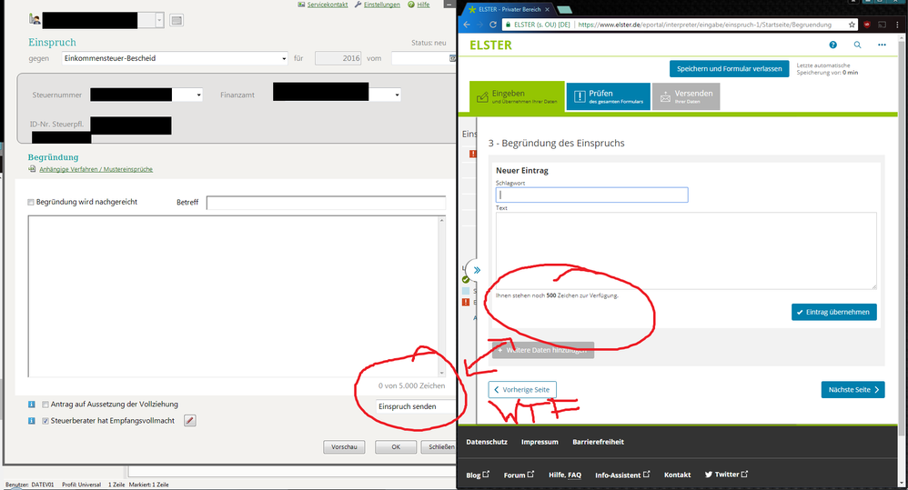Click the elster.de URL in the address bar
This screenshot has width=908, height=490.
tap(705, 25)
